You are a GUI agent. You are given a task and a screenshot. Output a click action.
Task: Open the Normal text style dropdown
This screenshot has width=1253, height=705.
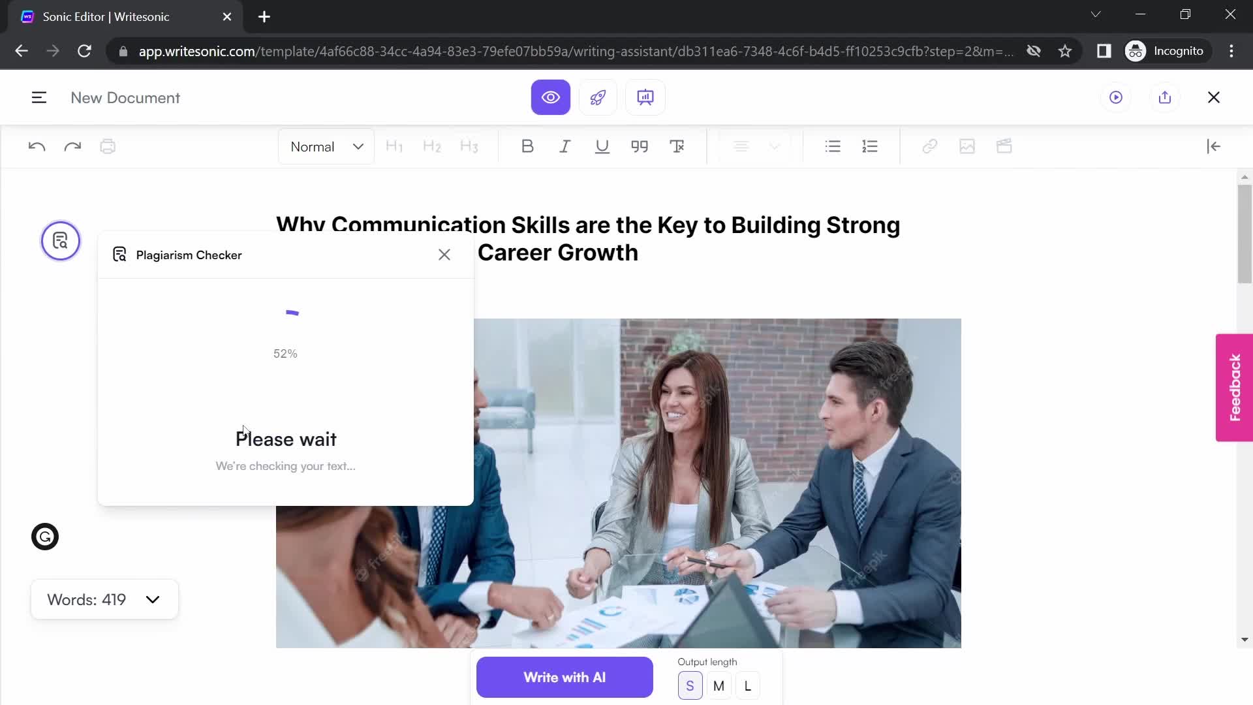[x=326, y=146]
